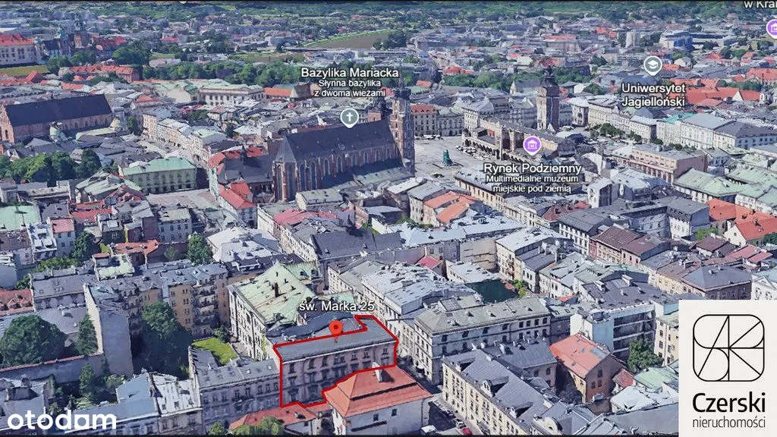Screen dimensions: 777x437
Task: Select the purple Rynek Podziemny museum marker
Action: click(533, 145)
